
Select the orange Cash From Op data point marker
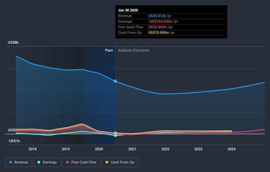click(x=115, y=133)
